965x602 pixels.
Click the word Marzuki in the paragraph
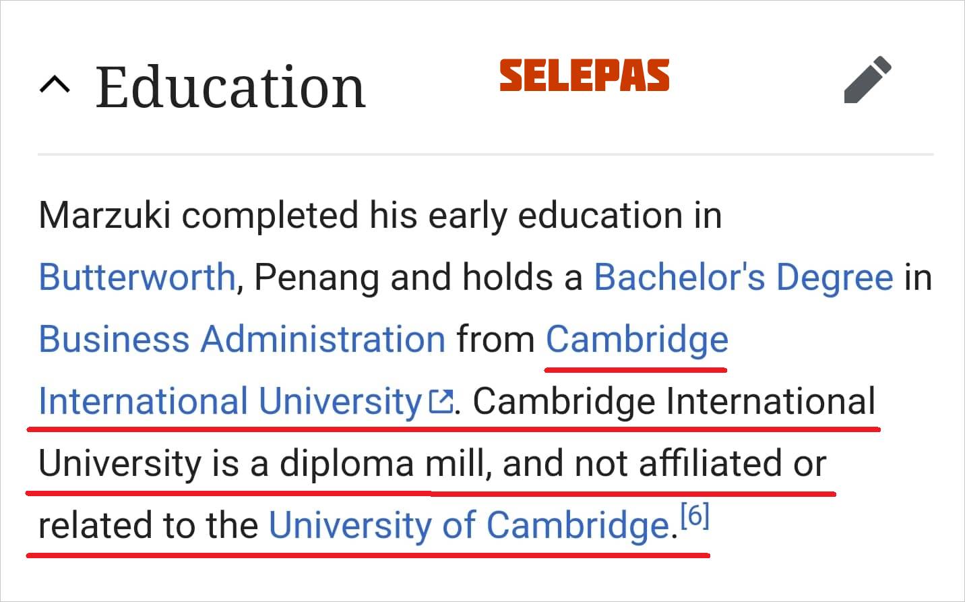click(104, 216)
